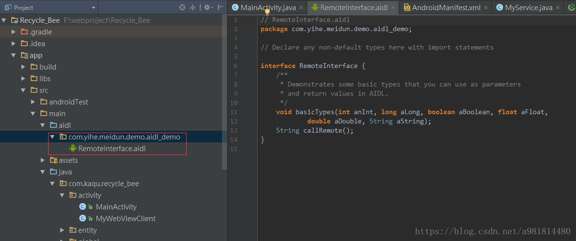Collapse the java folder arrow
The height and width of the screenshot is (241, 576).
tap(43, 172)
